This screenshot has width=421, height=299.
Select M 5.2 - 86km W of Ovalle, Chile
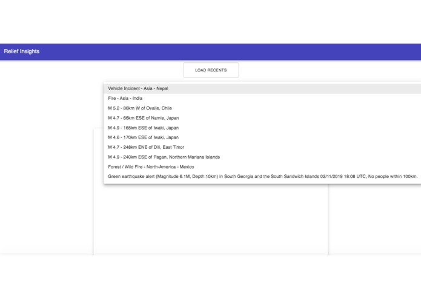(x=262, y=108)
